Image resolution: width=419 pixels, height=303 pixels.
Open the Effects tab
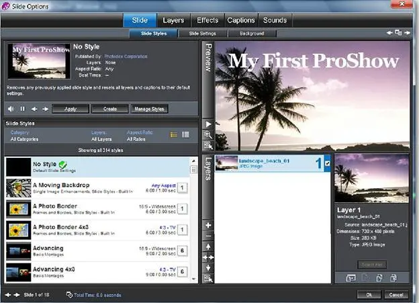tap(207, 20)
